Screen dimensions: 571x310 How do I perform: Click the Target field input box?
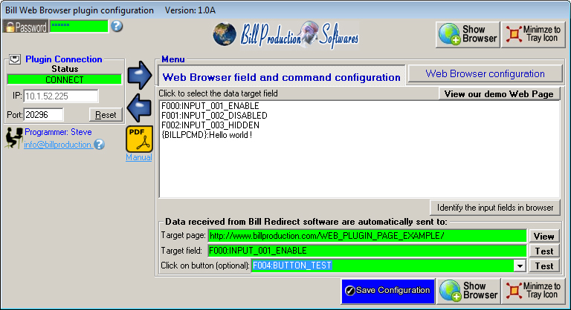[x=367, y=251]
